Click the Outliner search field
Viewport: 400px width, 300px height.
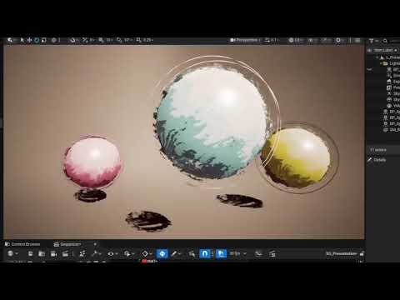point(392,41)
